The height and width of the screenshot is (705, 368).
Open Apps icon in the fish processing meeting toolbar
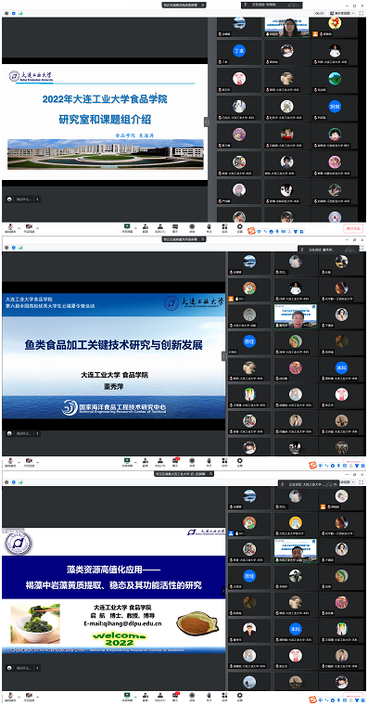click(x=223, y=462)
